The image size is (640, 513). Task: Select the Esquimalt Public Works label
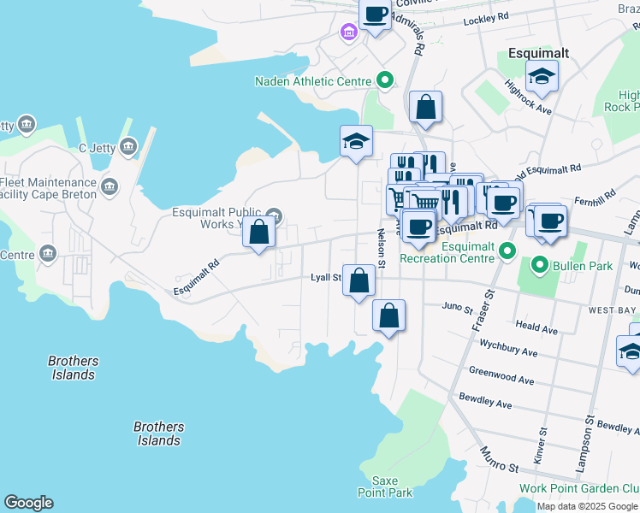click(x=216, y=218)
